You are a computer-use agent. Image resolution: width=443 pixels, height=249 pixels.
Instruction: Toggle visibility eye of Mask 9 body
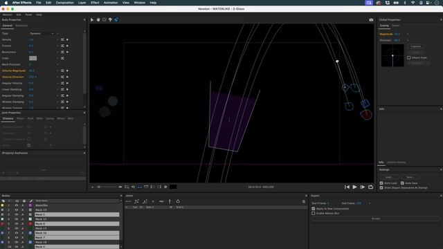pos(17,224)
